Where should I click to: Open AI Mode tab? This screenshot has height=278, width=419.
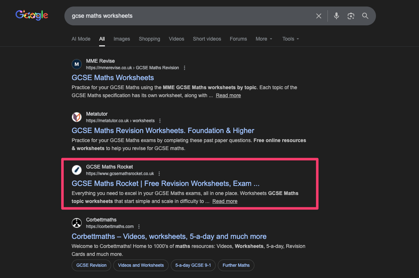tap(81, 39)
